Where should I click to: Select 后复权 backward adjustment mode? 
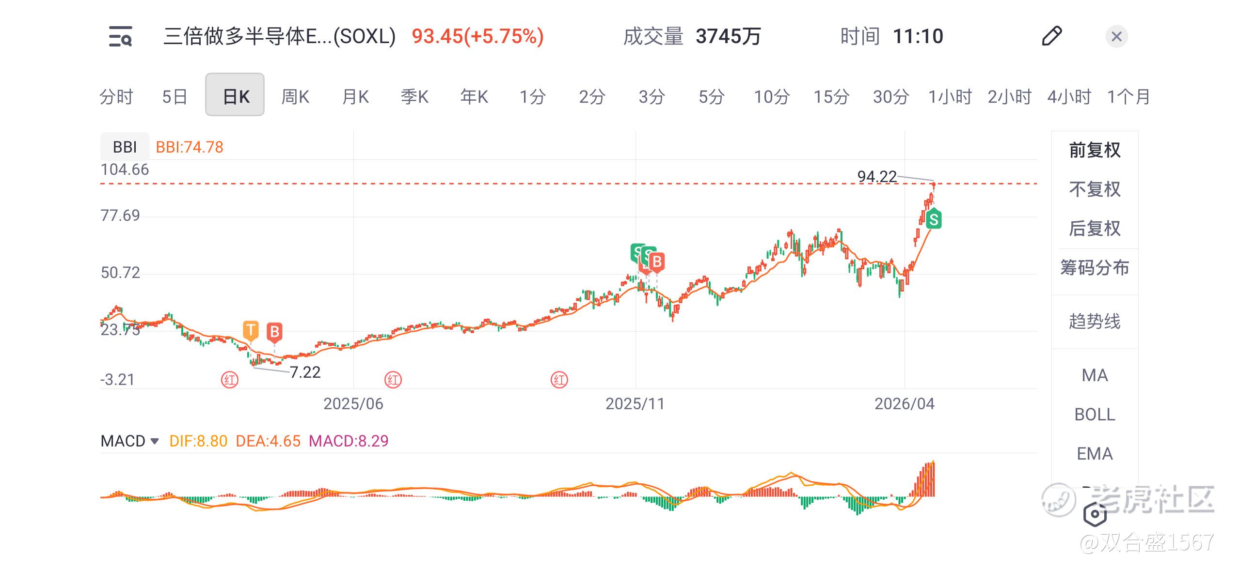(1095, 228)
